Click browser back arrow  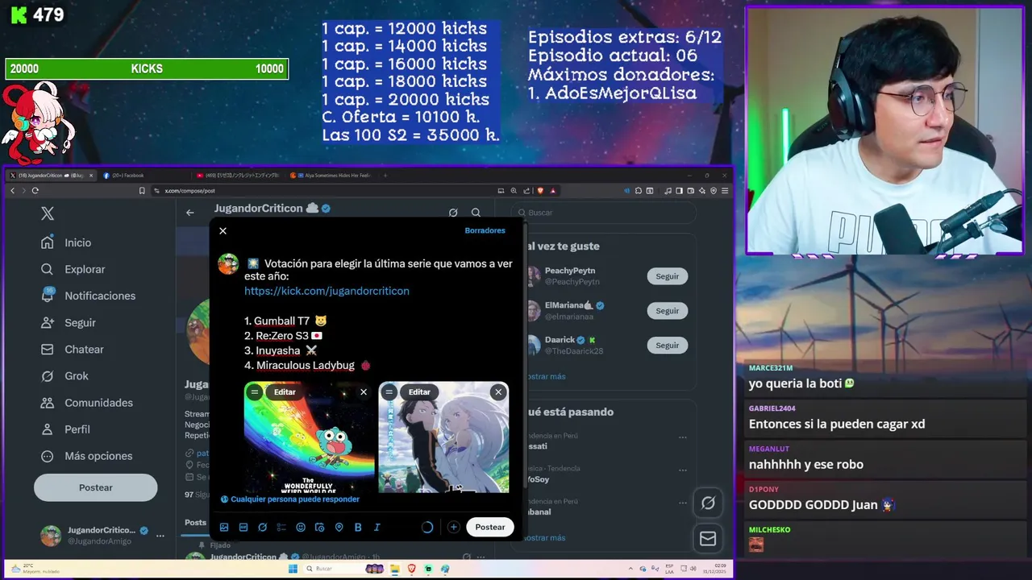click(x=12, y=191)
